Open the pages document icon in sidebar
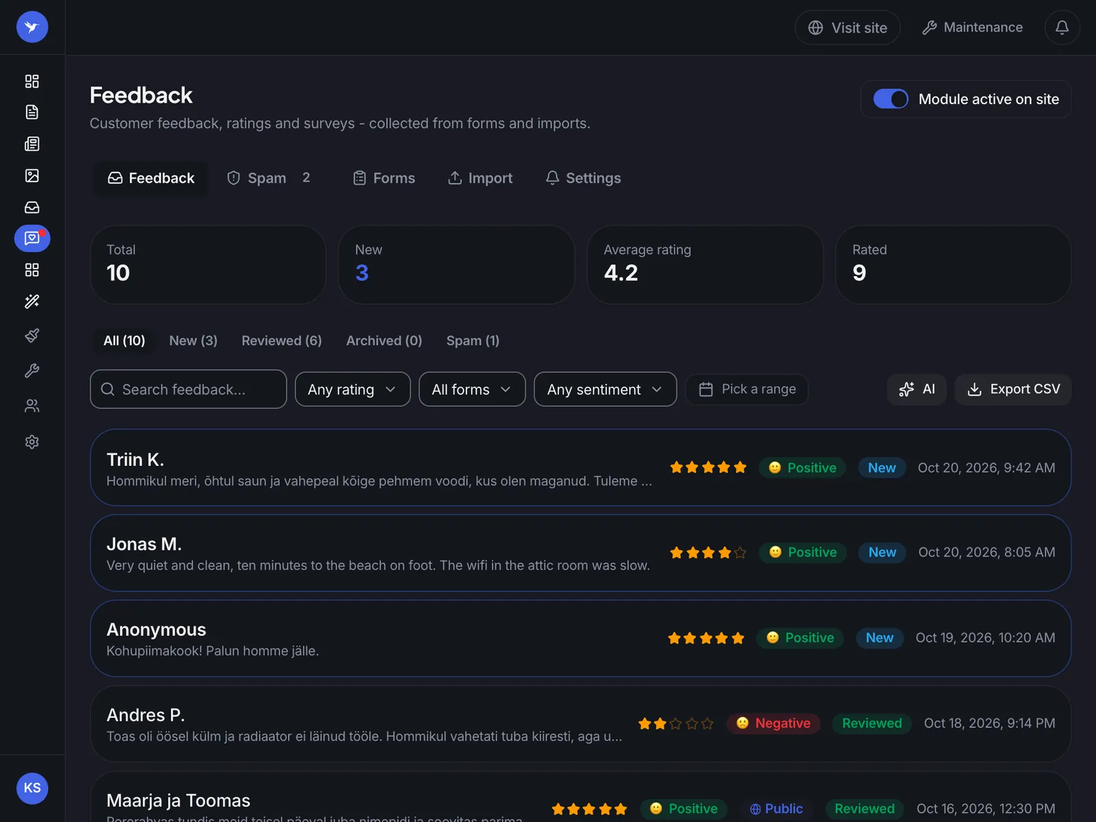This screenshot has width=1096, height=822. tap(32, 112)
